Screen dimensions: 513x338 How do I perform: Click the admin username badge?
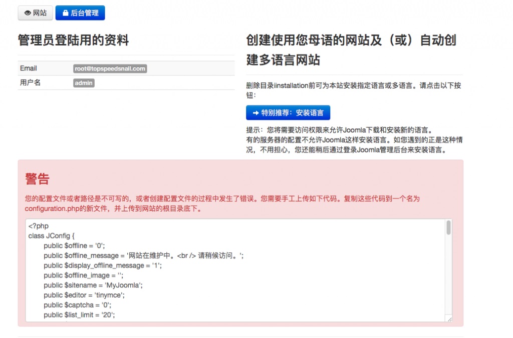pyautogui.click(x=84, y=83)
